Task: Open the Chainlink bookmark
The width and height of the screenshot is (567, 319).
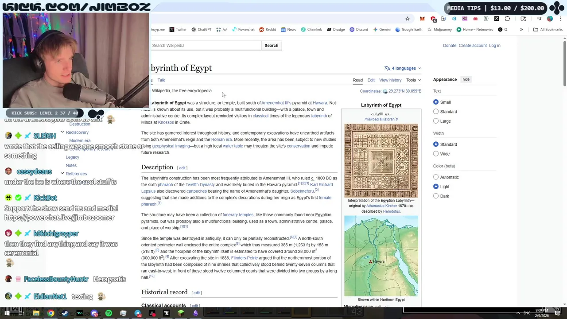Action: pyautogui.click(x=311, y=30)
